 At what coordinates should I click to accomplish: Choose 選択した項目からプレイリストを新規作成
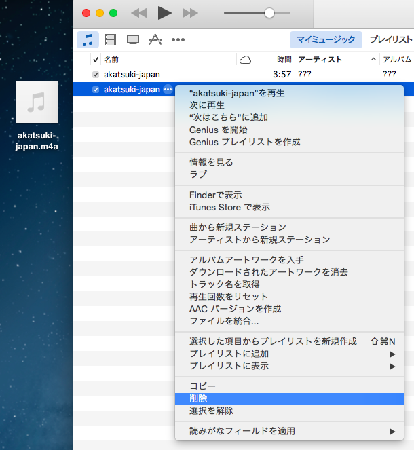(x=289, y=341)
